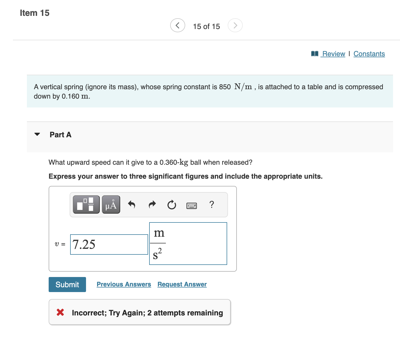
Task: Select the μÅ units entry icon
Action: coord(111,204)
